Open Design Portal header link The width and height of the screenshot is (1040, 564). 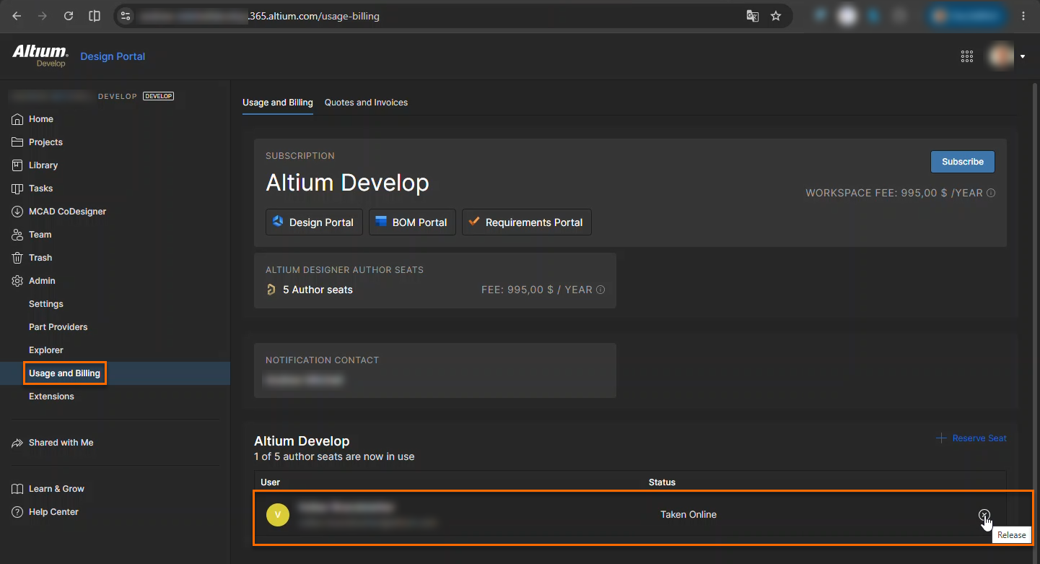tap(113, 56)
